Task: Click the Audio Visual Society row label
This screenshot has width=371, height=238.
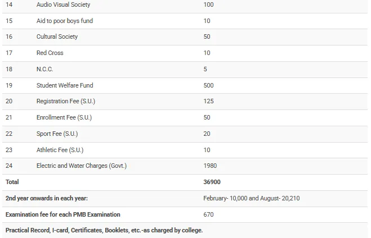Action: click(63, 4)
